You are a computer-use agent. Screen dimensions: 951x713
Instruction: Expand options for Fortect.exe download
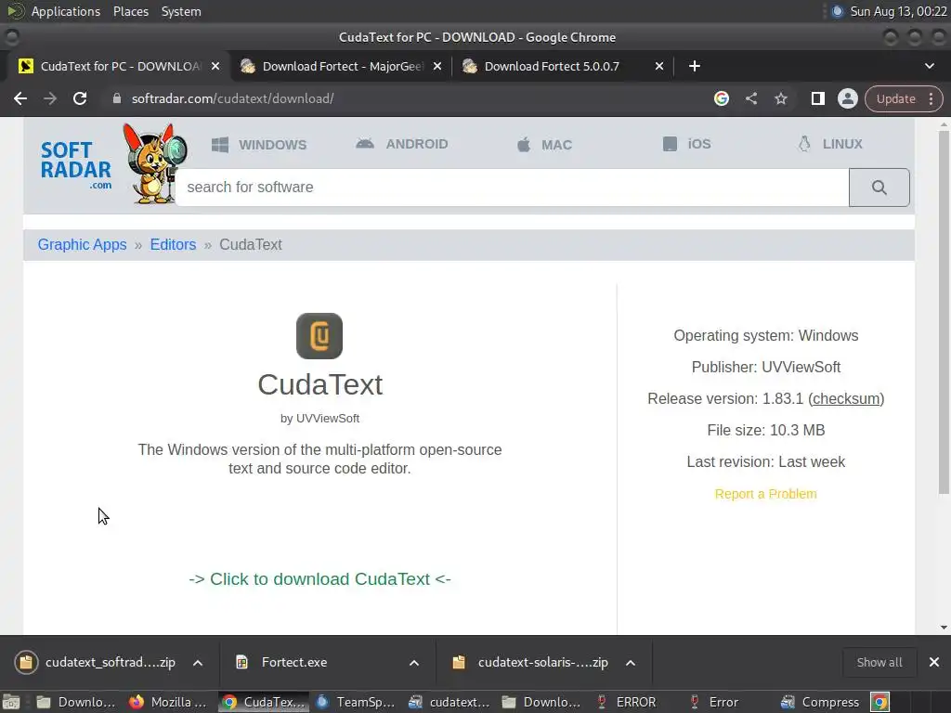(414, 663)
